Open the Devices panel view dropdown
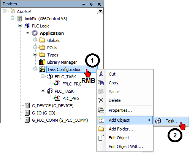The height and width of the screenshot is (153, 190). click(x=100, y=11)
